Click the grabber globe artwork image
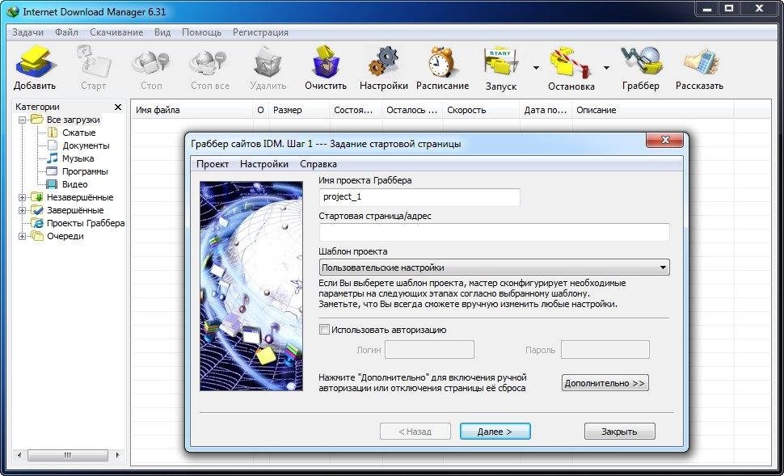The width and height of the screenshot is (784, 476). pyautogui.click(x=251, y=286)
